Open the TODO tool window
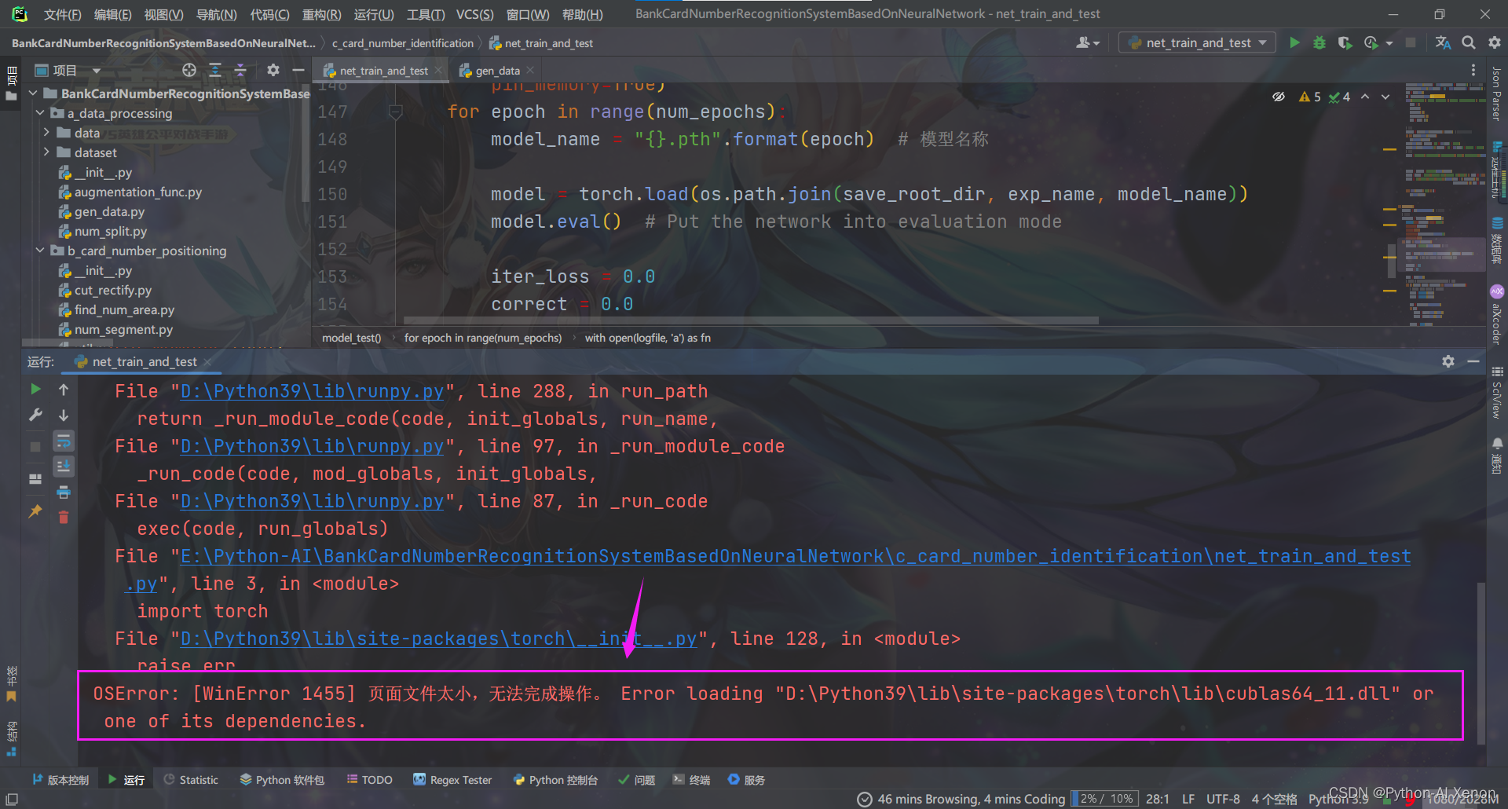 click(369, 780)
